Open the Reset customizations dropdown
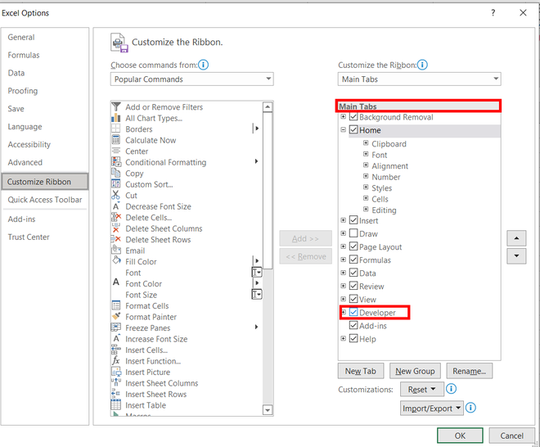The height and width of the screenshot is (447, 540). coord(422,389)
